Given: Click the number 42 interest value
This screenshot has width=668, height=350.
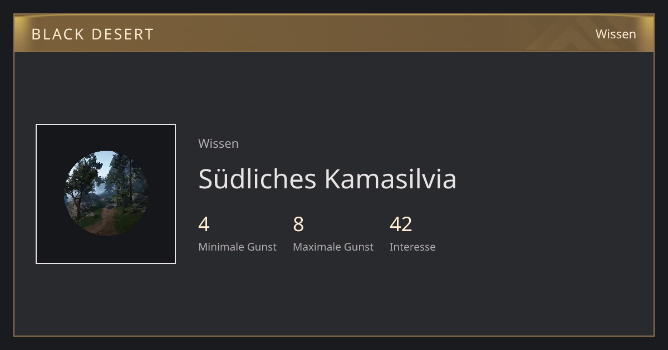Looking at the screenshot, I should click(401, 224).
